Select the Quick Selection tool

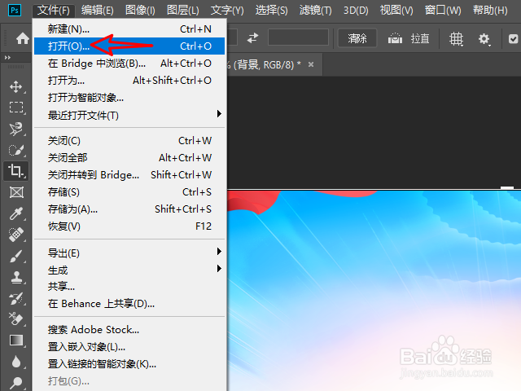(16, 150)
